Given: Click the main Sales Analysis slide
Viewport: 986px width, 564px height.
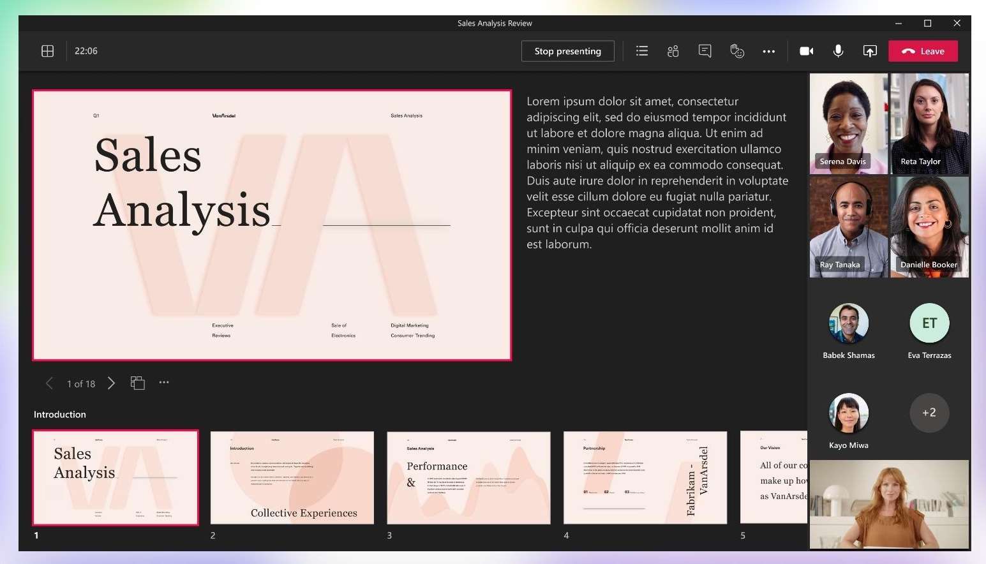Looking at the screenshot, I should [272, 225].
